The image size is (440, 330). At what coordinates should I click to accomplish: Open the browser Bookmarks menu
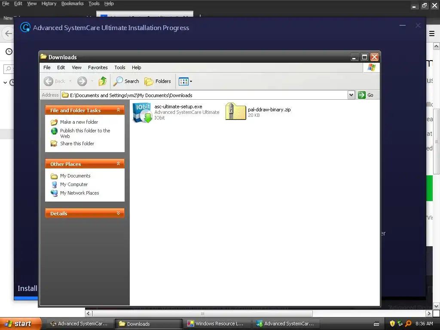(72, 3)
